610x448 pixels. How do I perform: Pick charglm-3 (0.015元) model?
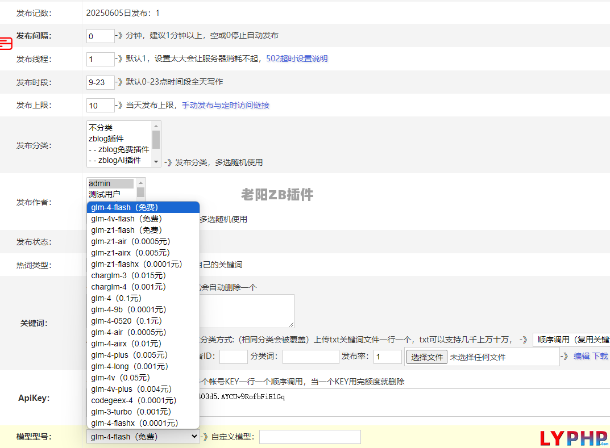(143, 275)
